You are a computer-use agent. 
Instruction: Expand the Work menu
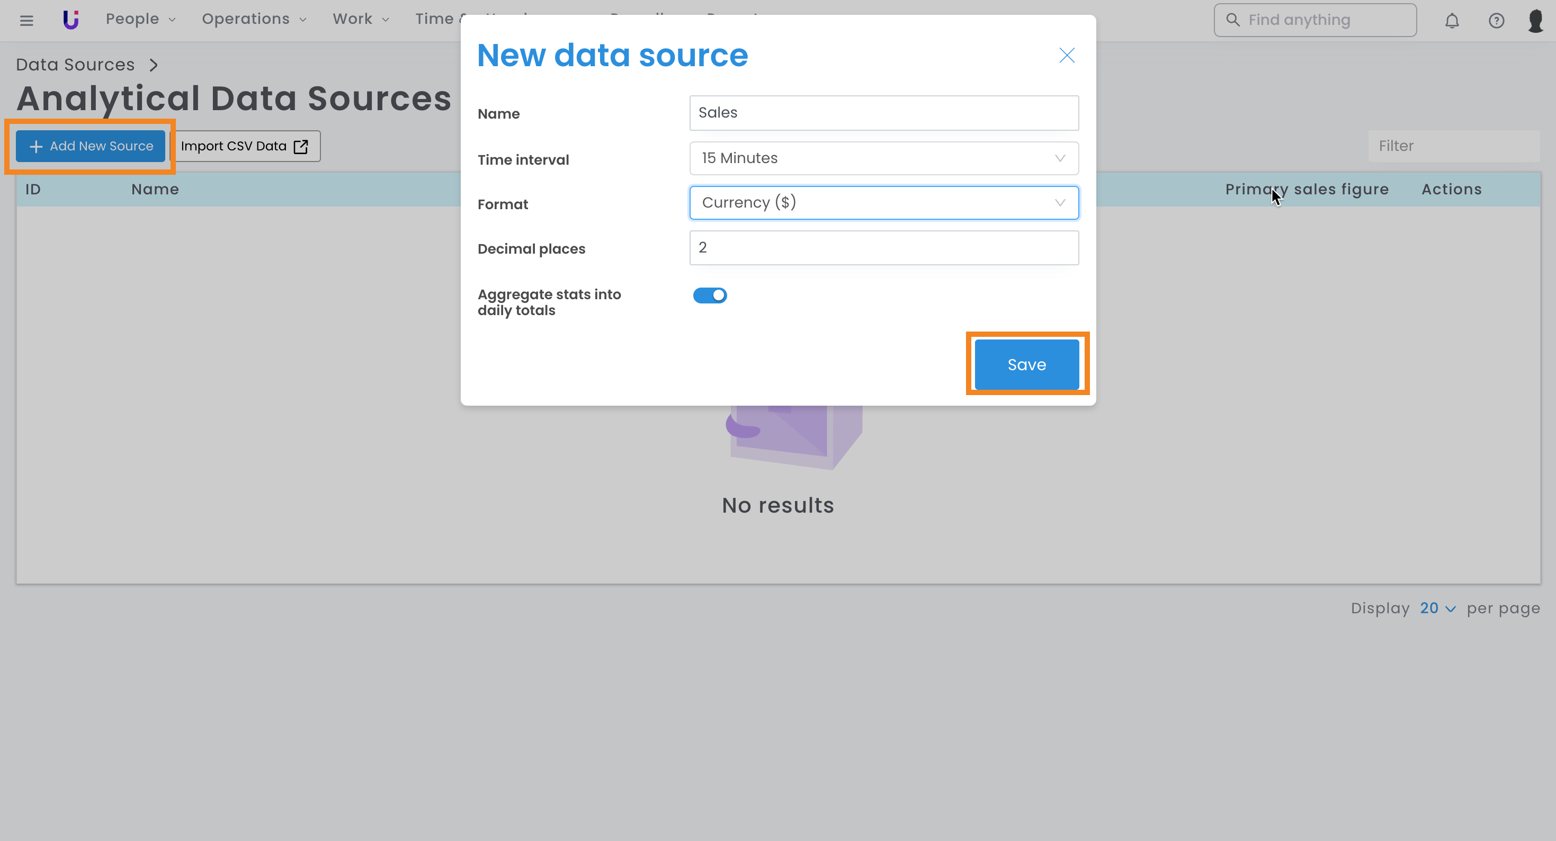[361, 20]
